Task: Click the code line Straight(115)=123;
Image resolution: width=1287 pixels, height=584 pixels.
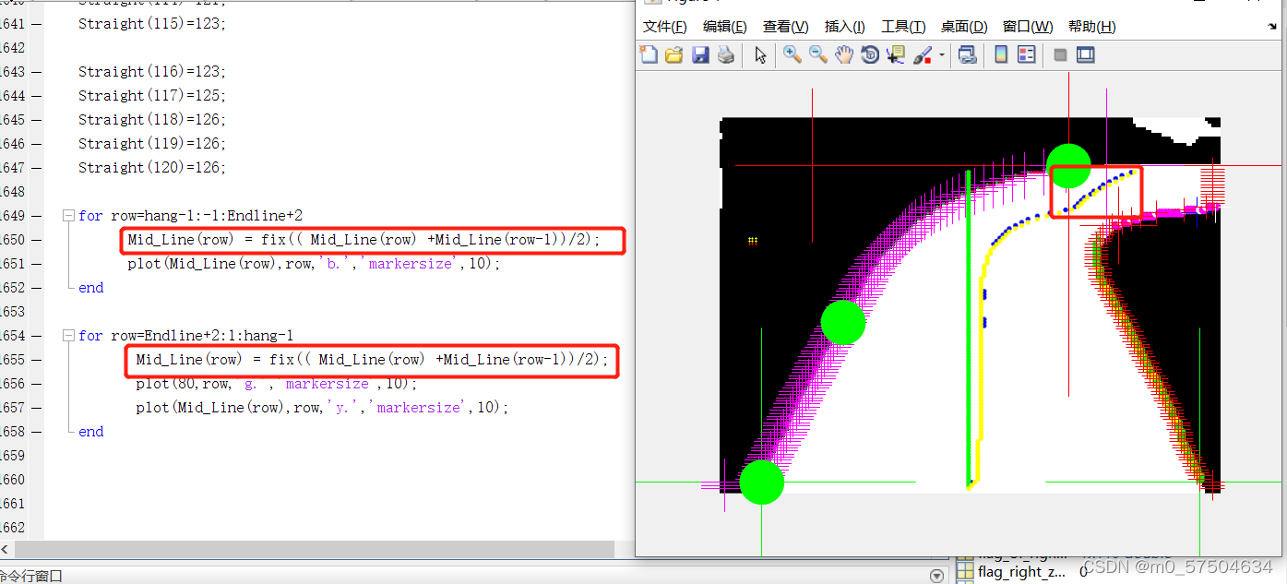Action: pos(152,23)
